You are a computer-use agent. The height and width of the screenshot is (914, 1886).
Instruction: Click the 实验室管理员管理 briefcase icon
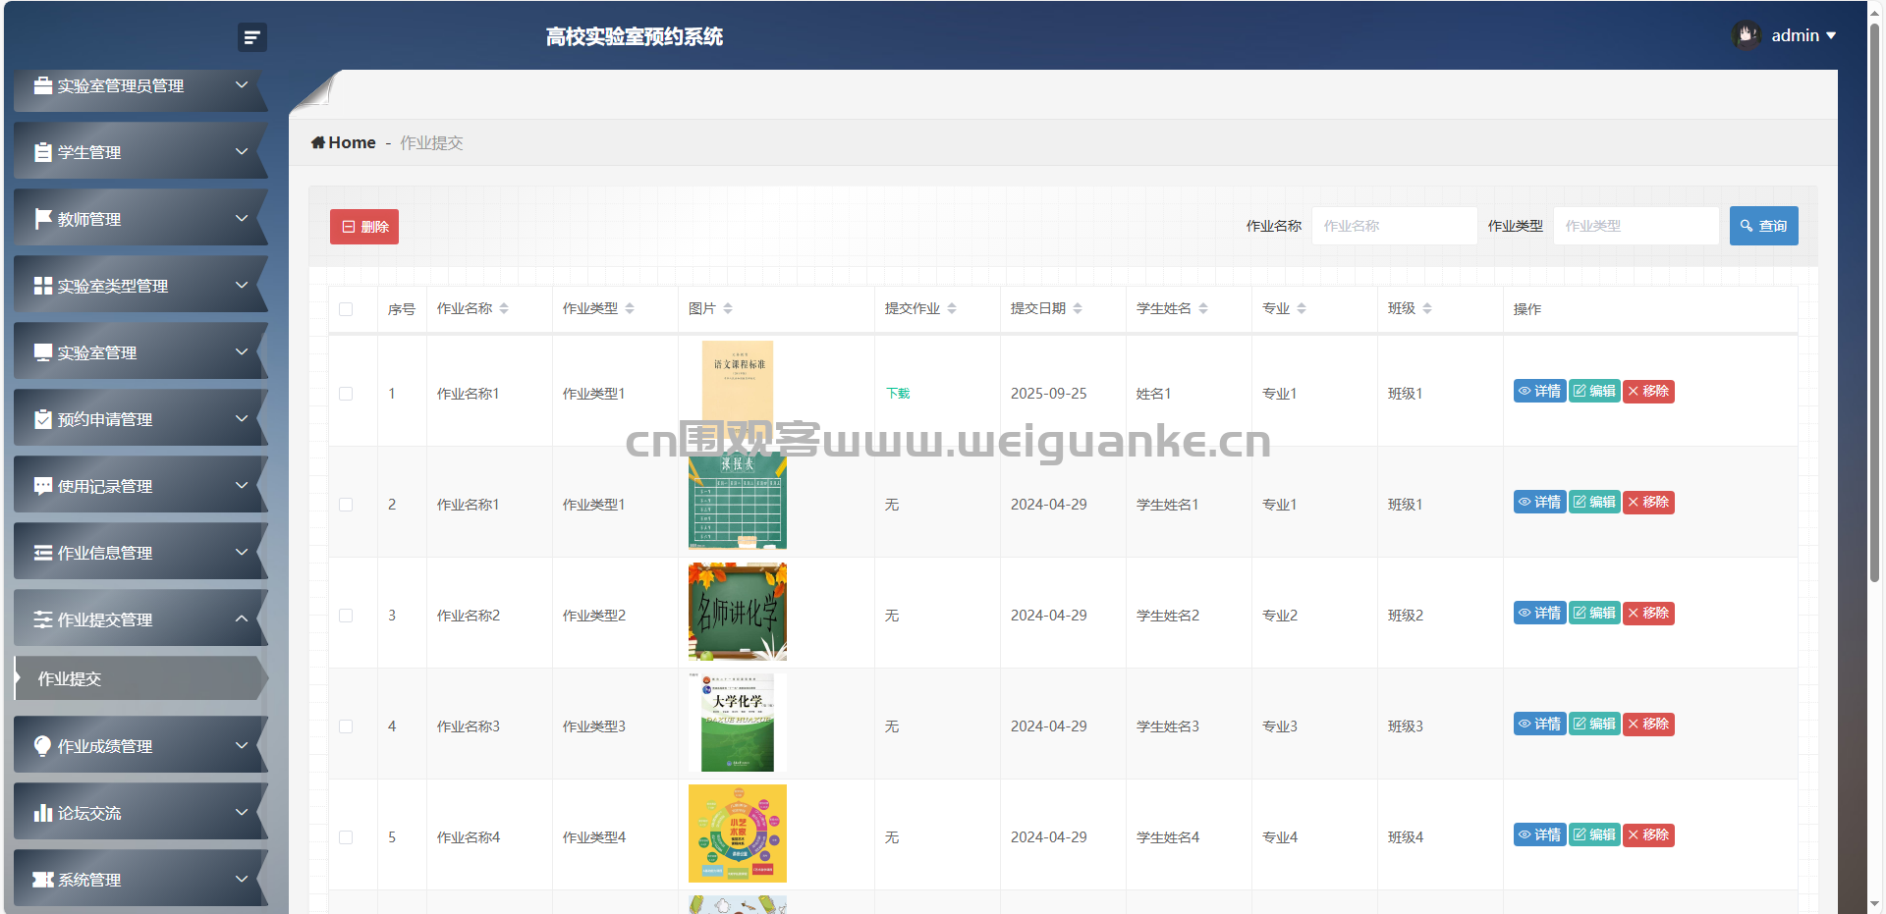click(x=43, y=85)
